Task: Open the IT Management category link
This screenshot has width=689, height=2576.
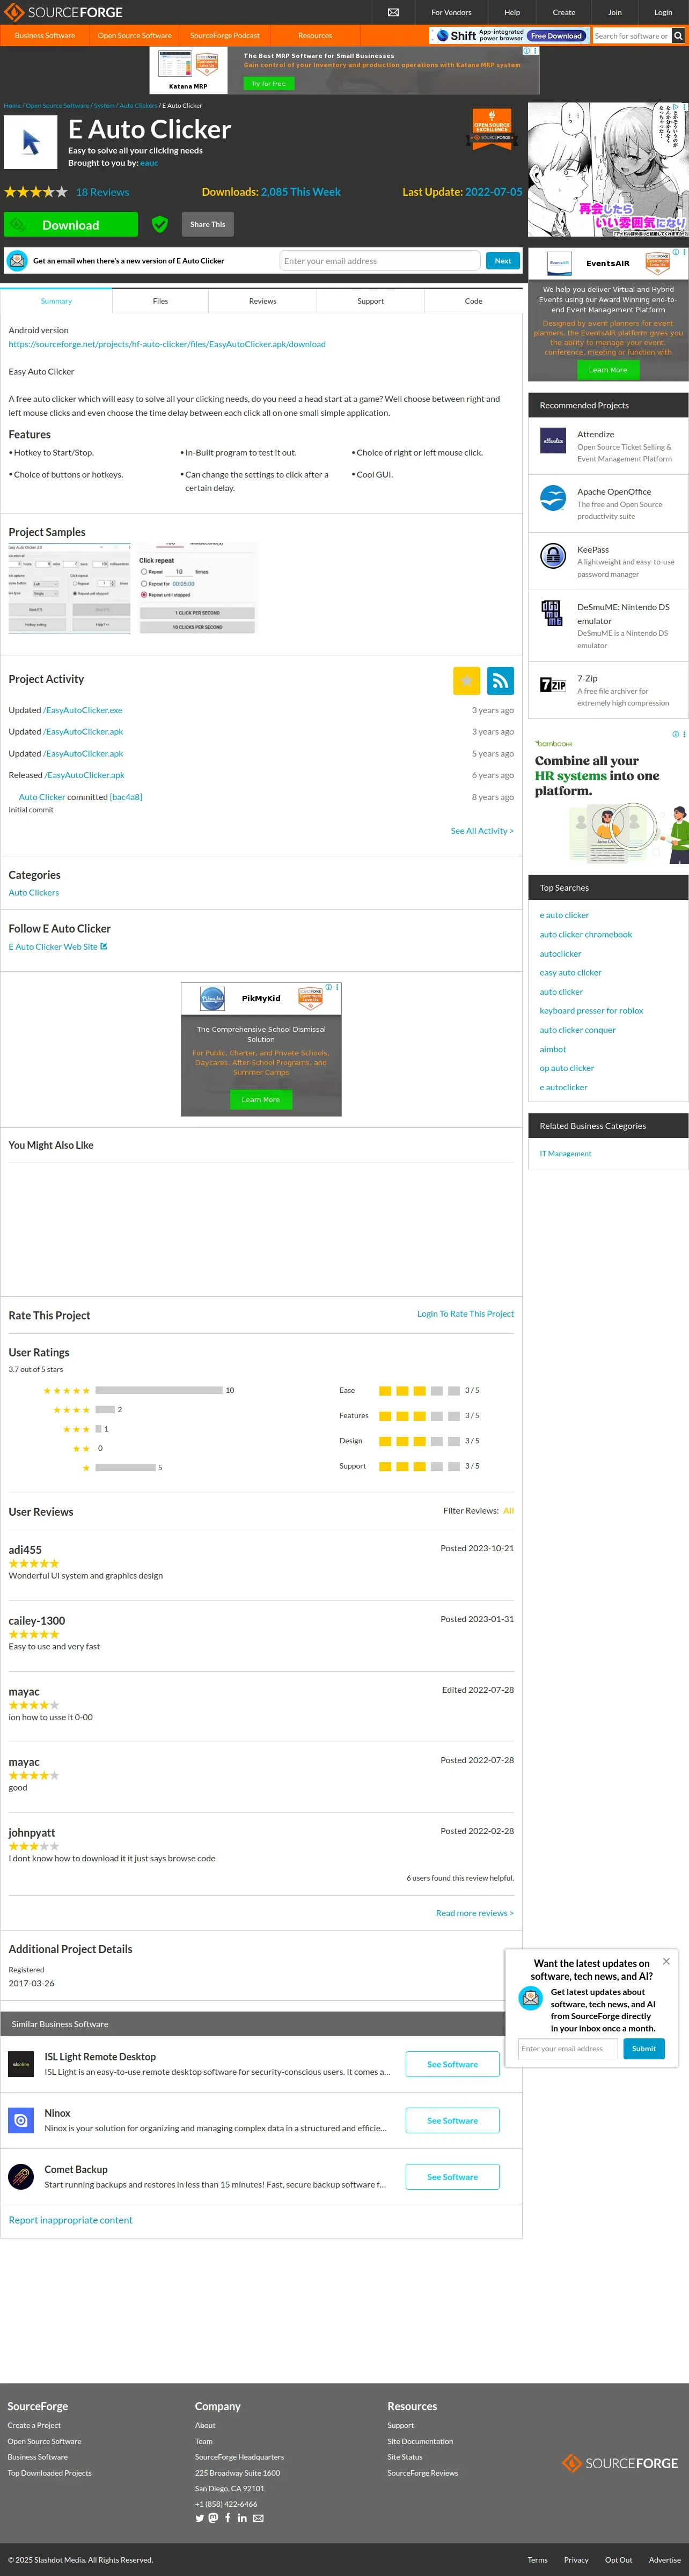Action: pyautogui.click(x=565, y=1154)
